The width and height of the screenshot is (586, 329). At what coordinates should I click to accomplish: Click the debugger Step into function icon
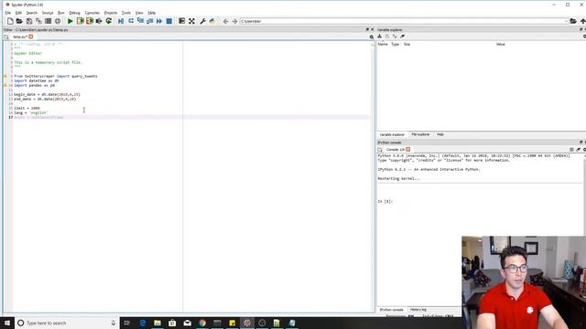[x=140, y=21]
